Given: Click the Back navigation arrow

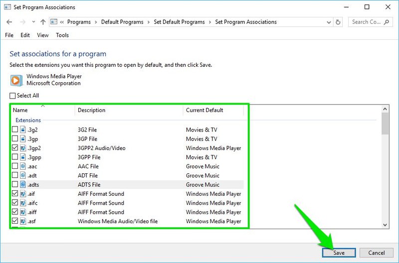Looking at the screenshot, I should [x=9, y=22].
